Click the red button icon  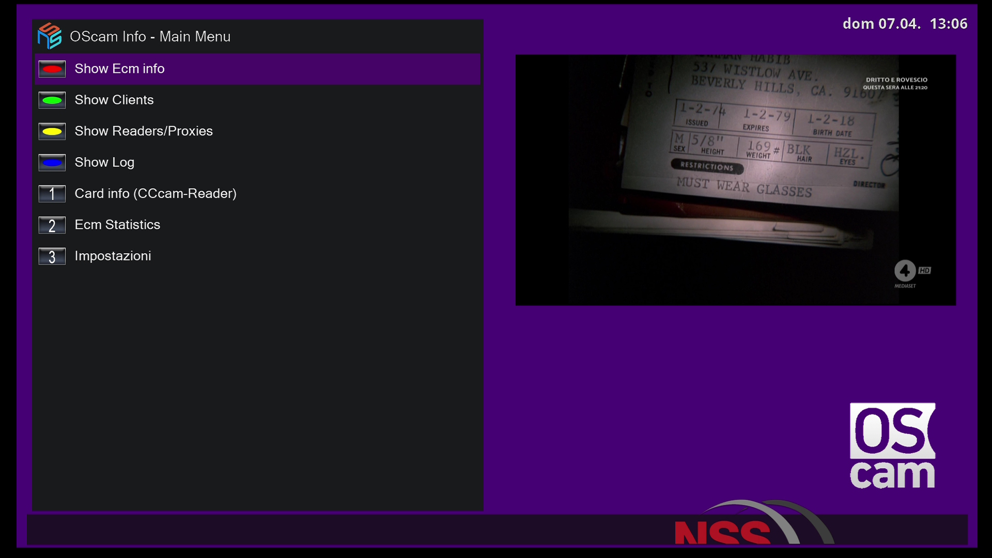(52, 69)
